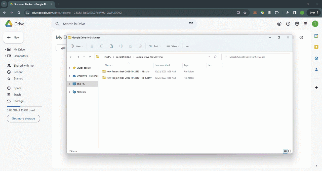The height and width of the screenshot is (171, 322).
Task: Open Google Keep from the side panel
Action: [x=316, y=47]
